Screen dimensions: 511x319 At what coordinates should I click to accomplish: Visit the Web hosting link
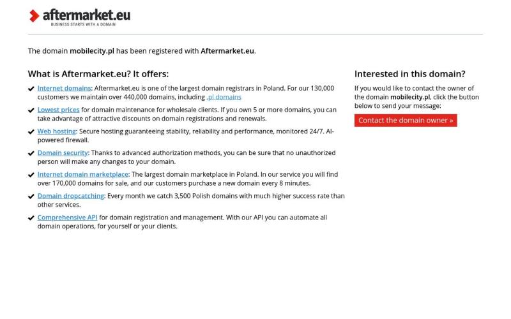[x=56, y=131]
